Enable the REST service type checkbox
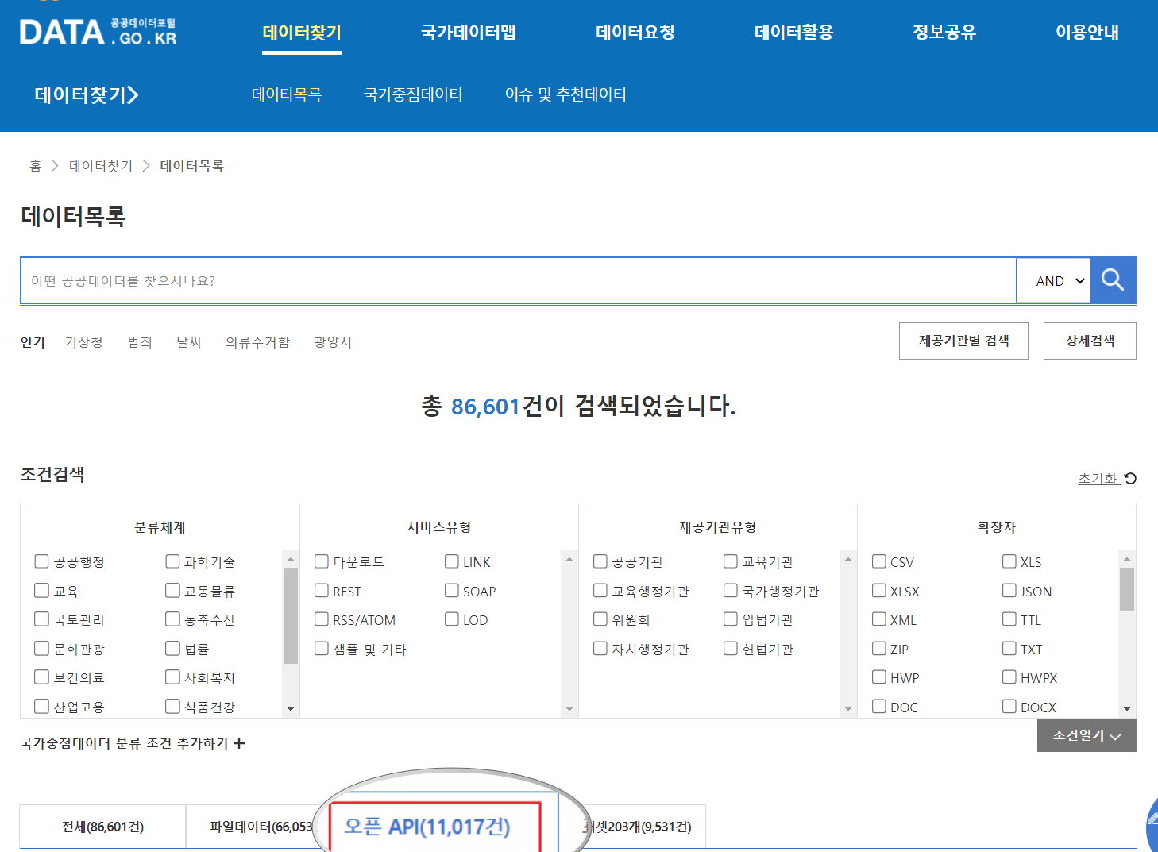The height and width of the screenshot is (852, 1158). pos(322,590)
